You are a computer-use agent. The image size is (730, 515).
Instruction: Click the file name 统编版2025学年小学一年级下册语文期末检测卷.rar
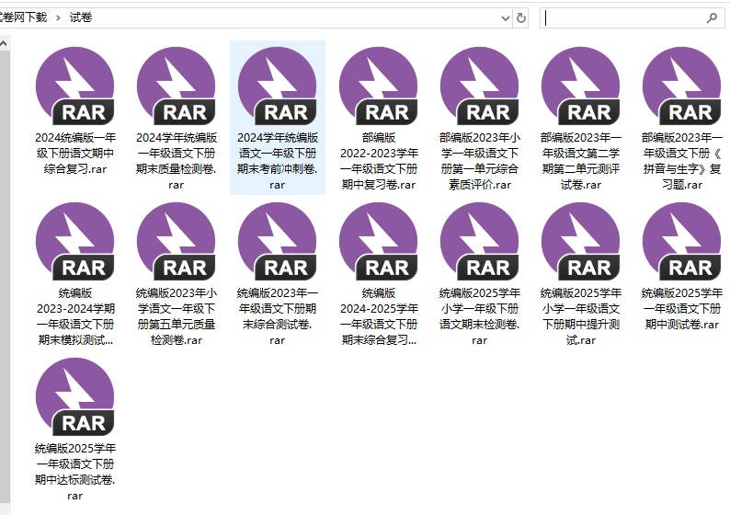pyautogui.click(x=480, y=316)
